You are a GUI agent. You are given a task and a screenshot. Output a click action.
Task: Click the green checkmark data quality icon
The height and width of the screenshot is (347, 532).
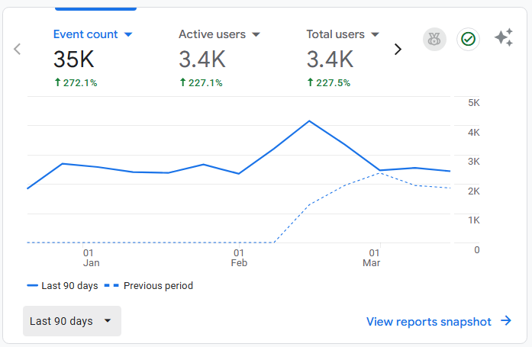(468, 40)
